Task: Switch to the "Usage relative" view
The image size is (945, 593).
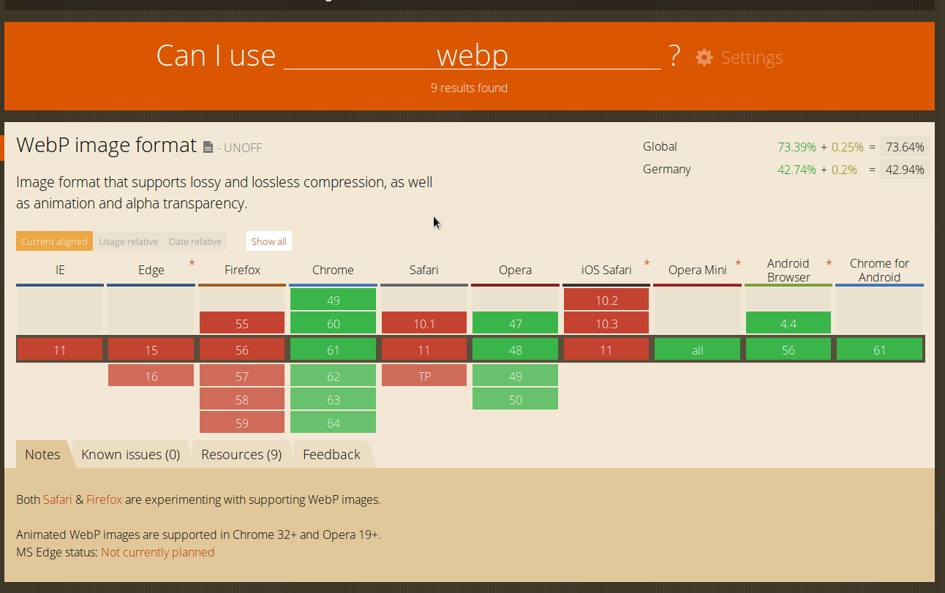Action: [x=128, y=241]
